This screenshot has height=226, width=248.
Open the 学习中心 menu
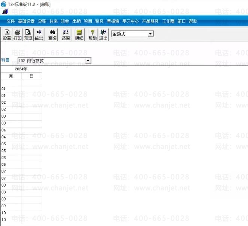tap(130, 21)
